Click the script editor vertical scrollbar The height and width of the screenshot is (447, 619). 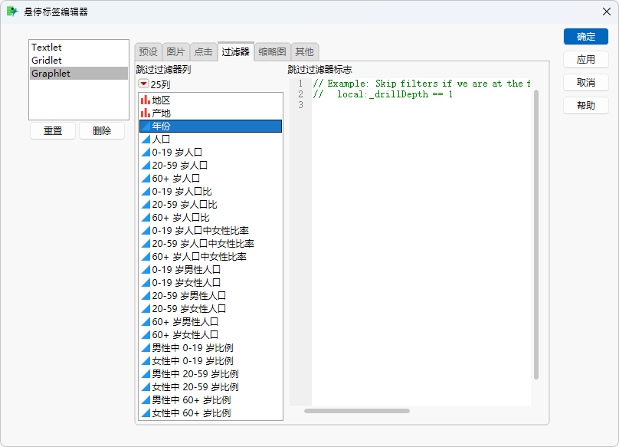536,235
